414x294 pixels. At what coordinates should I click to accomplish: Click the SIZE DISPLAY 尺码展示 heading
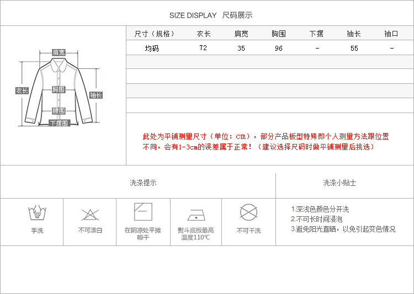211,15
